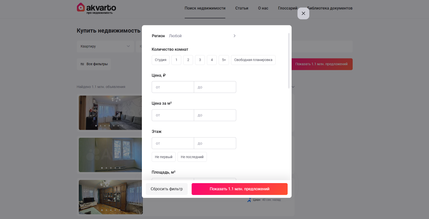Image resolution: width=429 pixels, height=219 pixels.
Task: Click the Циан source icon
Action: (x=249, y=200)
